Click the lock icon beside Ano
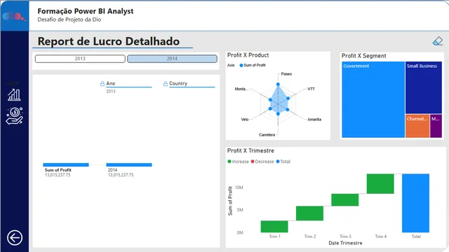Viewport: 449px width, 252px height. 102,83
